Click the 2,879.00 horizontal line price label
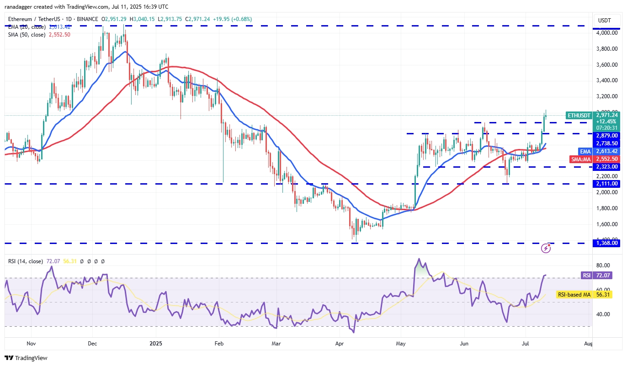Image resolution: width=627 pixels, height=366 pixels. 606,136
